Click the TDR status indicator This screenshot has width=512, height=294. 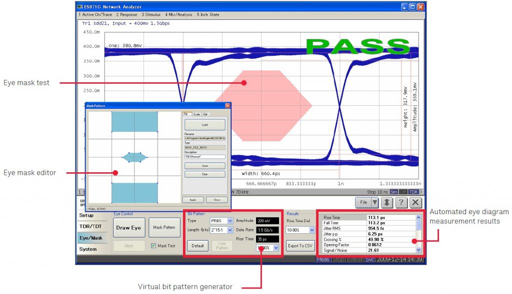pyautogui.click(x=414, y=192)
